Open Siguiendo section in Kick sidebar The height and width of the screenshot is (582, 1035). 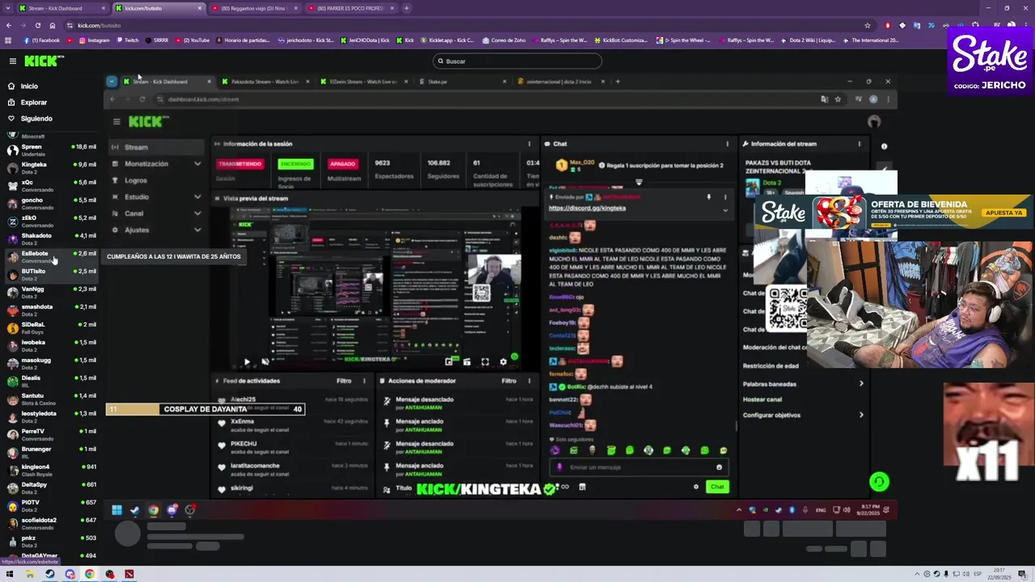pyautogui.click(x=36, y=119)
